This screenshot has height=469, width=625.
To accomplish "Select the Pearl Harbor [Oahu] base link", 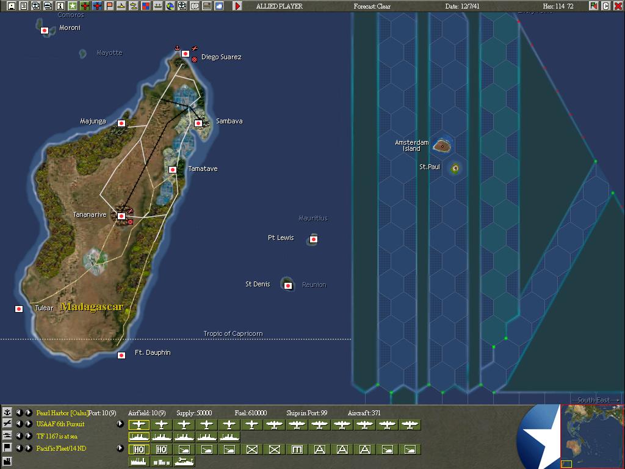I will click(62, 413).
